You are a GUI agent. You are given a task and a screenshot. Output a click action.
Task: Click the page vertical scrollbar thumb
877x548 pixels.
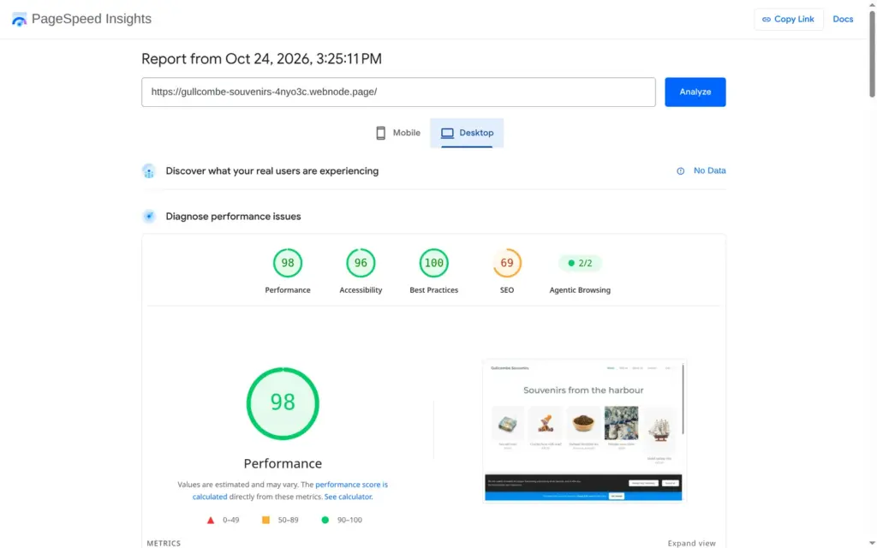[x=871, y=54]
